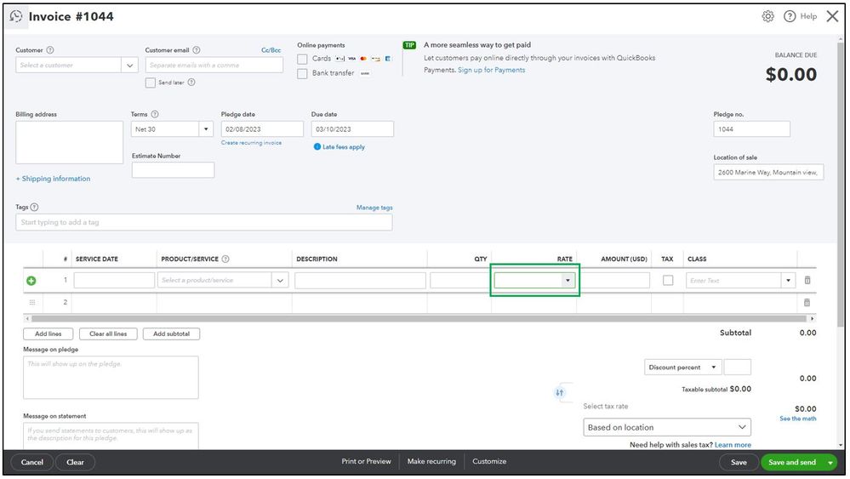Image resolution: width=850 pixels, height=479 pixels.
Task: Expand the Select a customer dropdown
Action: coord(129,65)
